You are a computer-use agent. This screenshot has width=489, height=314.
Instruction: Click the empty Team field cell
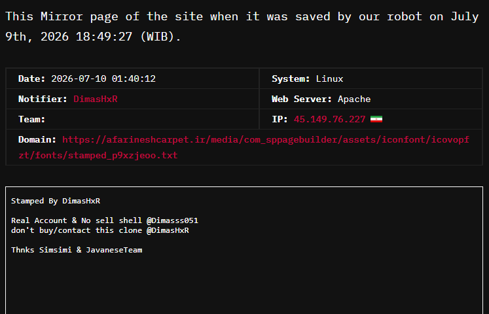132,119
